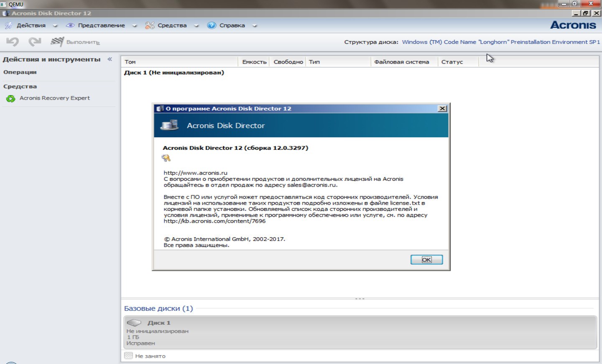Image resolution: width=602 pixels, height=364 pixels.
Task: Open the Действия menu
Action: tap(31, 26)
